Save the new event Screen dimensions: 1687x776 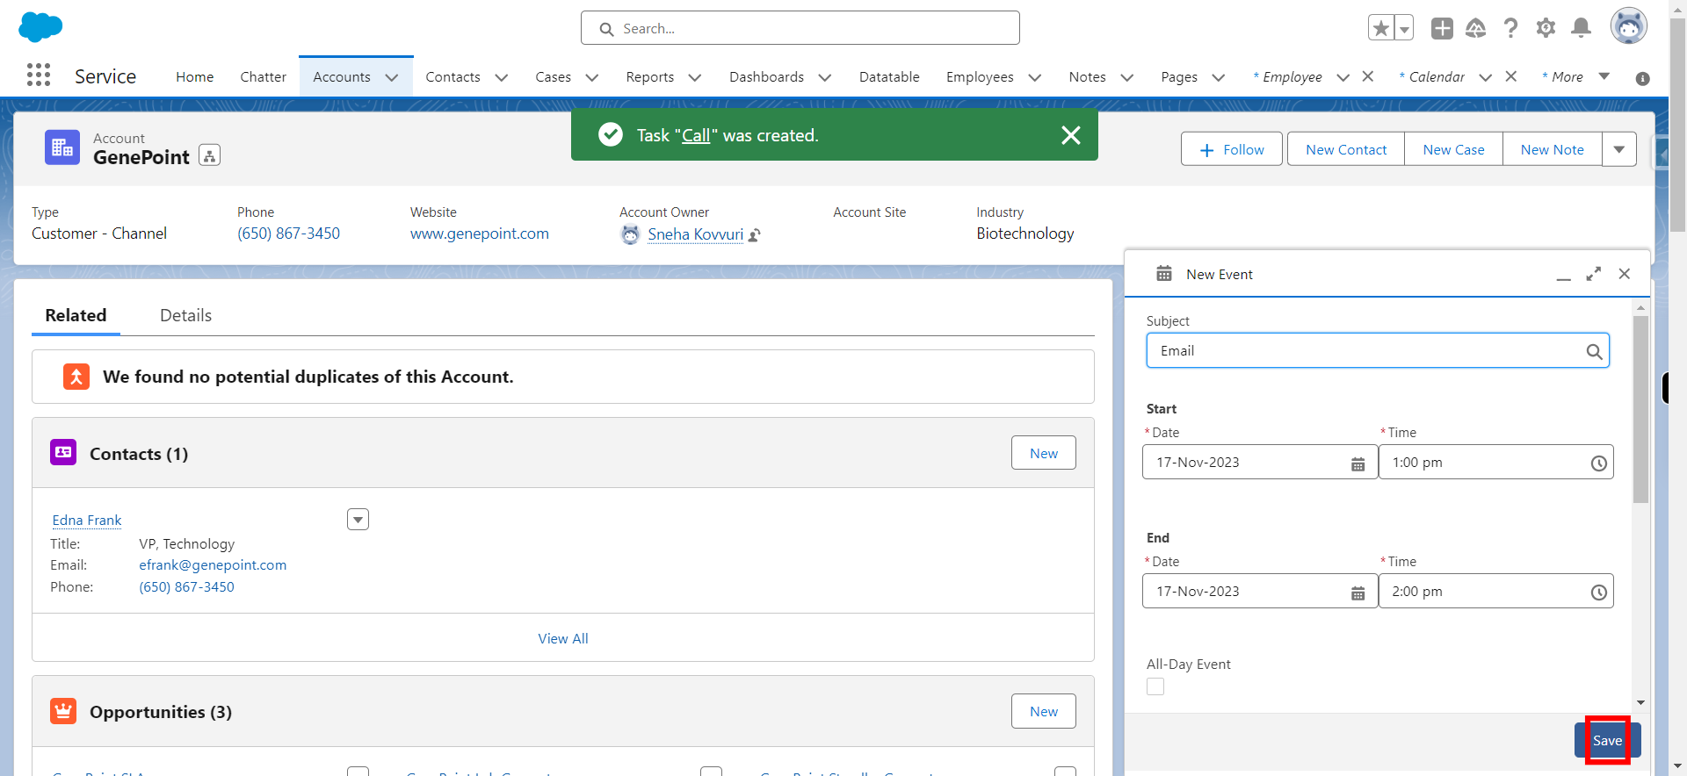point(1608,740)
